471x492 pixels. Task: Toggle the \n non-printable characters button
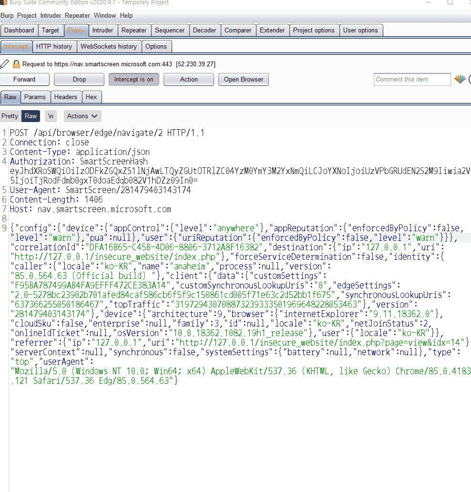coord(51,116)
